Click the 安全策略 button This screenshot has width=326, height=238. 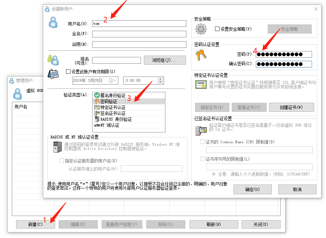(290, 29)
